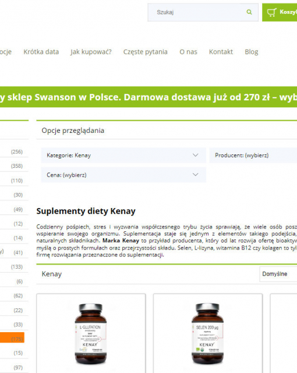Click chevron arrow of Cena dropdown
The height and width of the screenshot is (373, 297).
pos(195,175)
